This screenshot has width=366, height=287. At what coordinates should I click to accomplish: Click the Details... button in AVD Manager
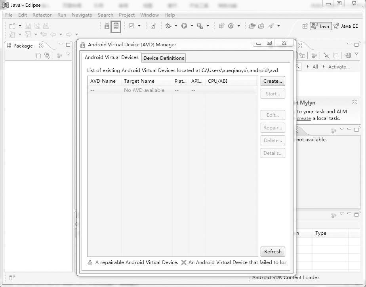click(273, 153)
